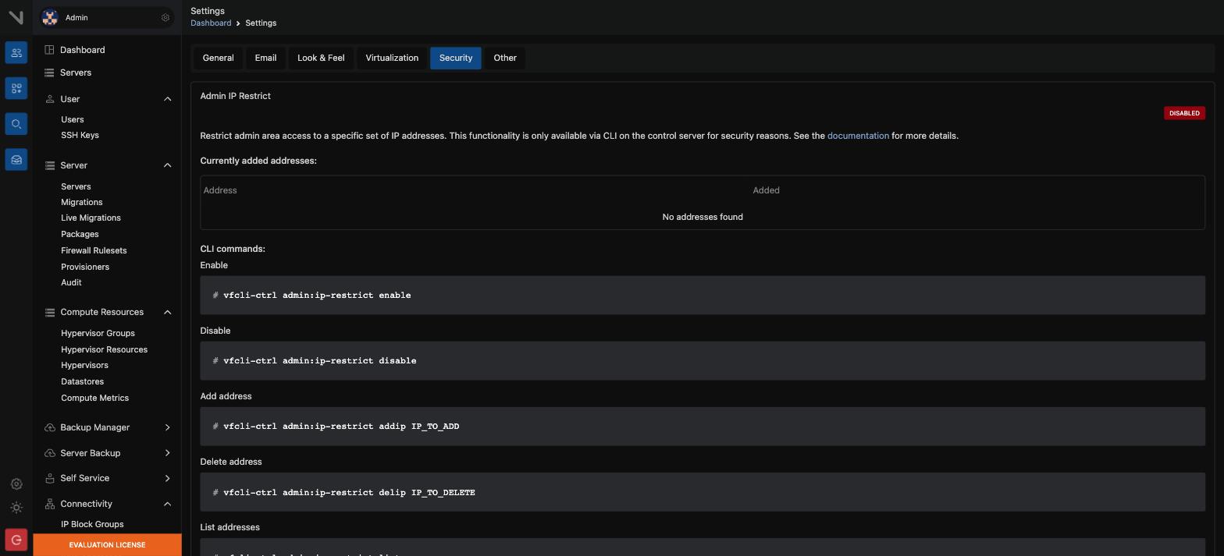Open the blue users quick-access icon
This screenshot has width=1224, height=556.
[x=16, y=52]
